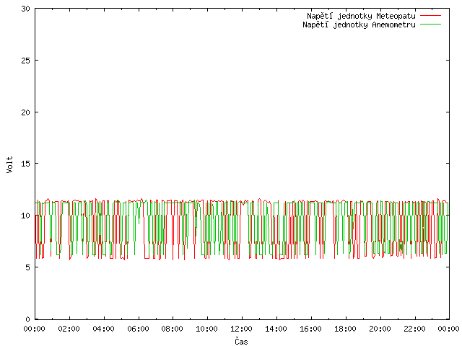Click the x-axis time label 06:00
The height and width of the screenshot is (346, 462).
click(138, 329)
